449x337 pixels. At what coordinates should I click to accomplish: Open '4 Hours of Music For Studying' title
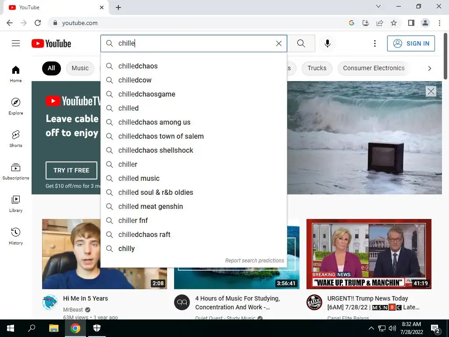tap(237, 303)
